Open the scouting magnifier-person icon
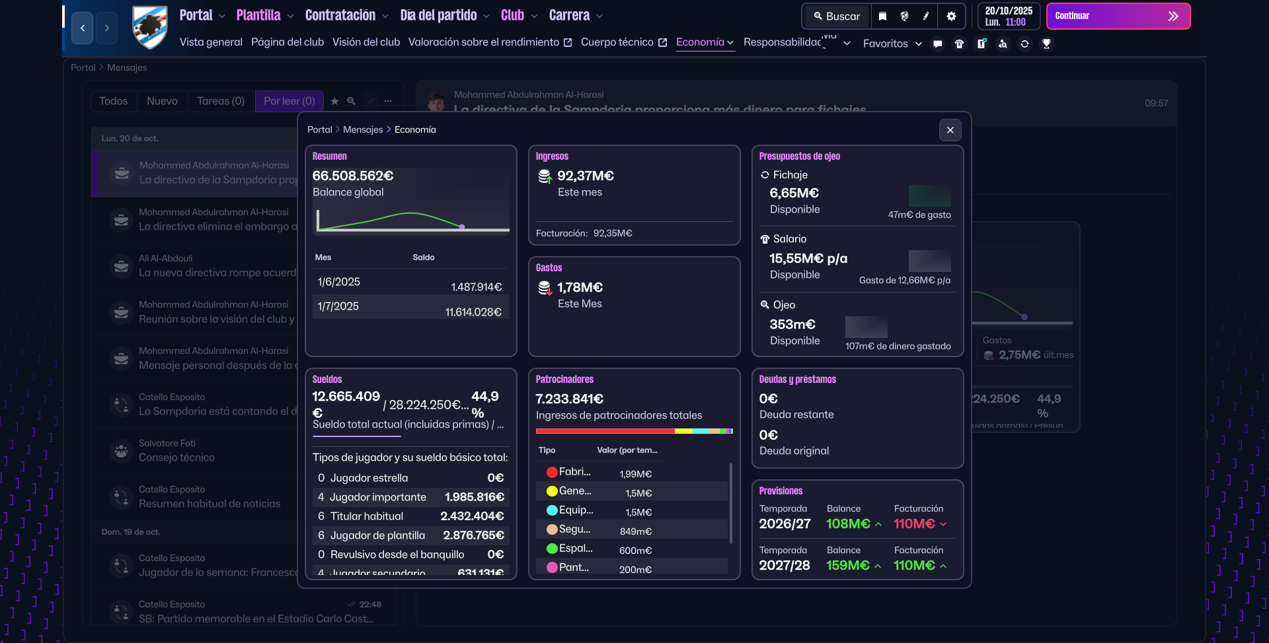 [x=1003, y=44]
